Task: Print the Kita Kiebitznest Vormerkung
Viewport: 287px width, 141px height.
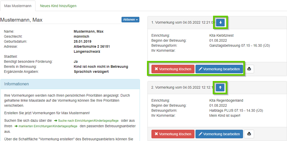Action: coord(249,69)
